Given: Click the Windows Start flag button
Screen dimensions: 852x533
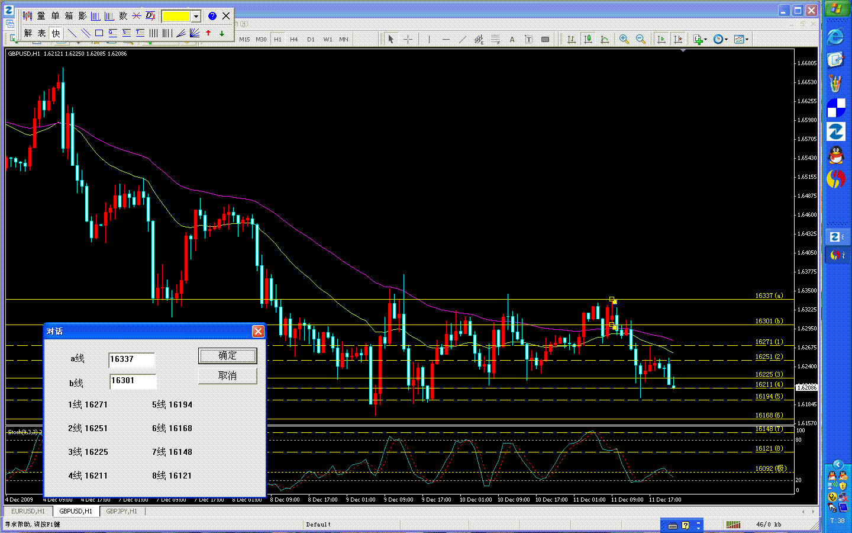Looking at the screenshot, I should pos(835,9).
